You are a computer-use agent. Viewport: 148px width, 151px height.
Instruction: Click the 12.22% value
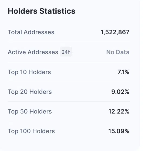coord(119,112)
